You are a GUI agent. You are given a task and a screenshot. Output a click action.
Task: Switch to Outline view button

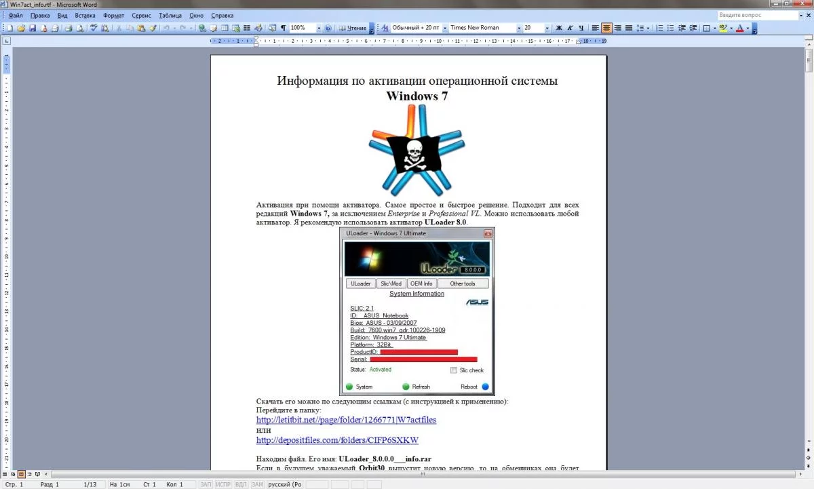(x=29, y=474)
